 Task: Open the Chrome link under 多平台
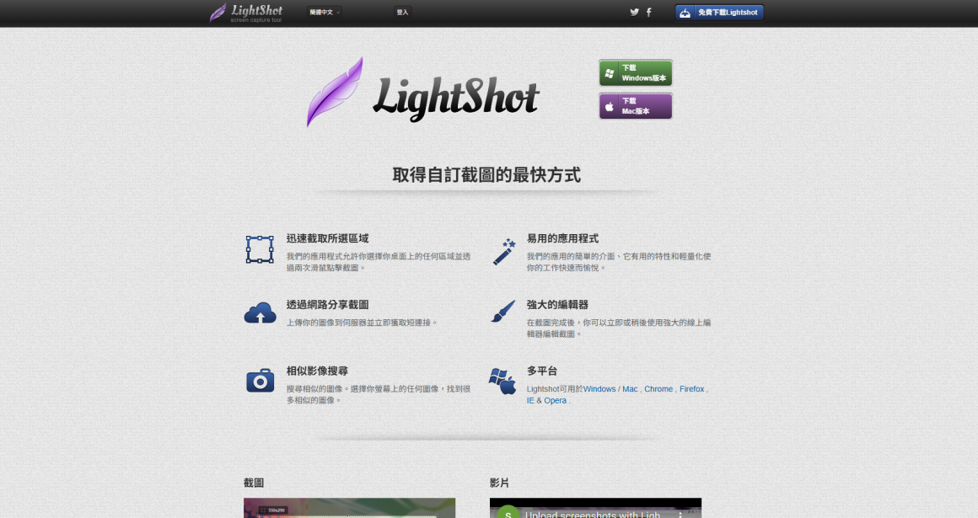(x=658, y=389)
